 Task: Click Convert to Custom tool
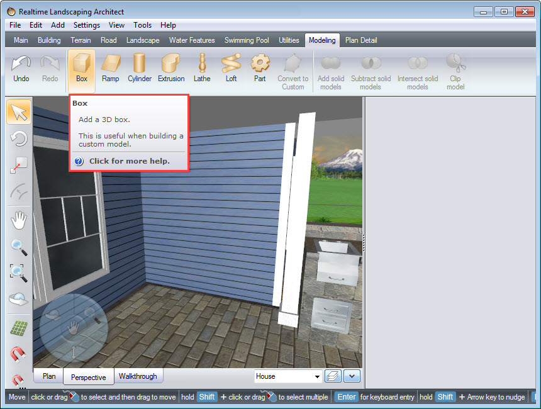293,72
